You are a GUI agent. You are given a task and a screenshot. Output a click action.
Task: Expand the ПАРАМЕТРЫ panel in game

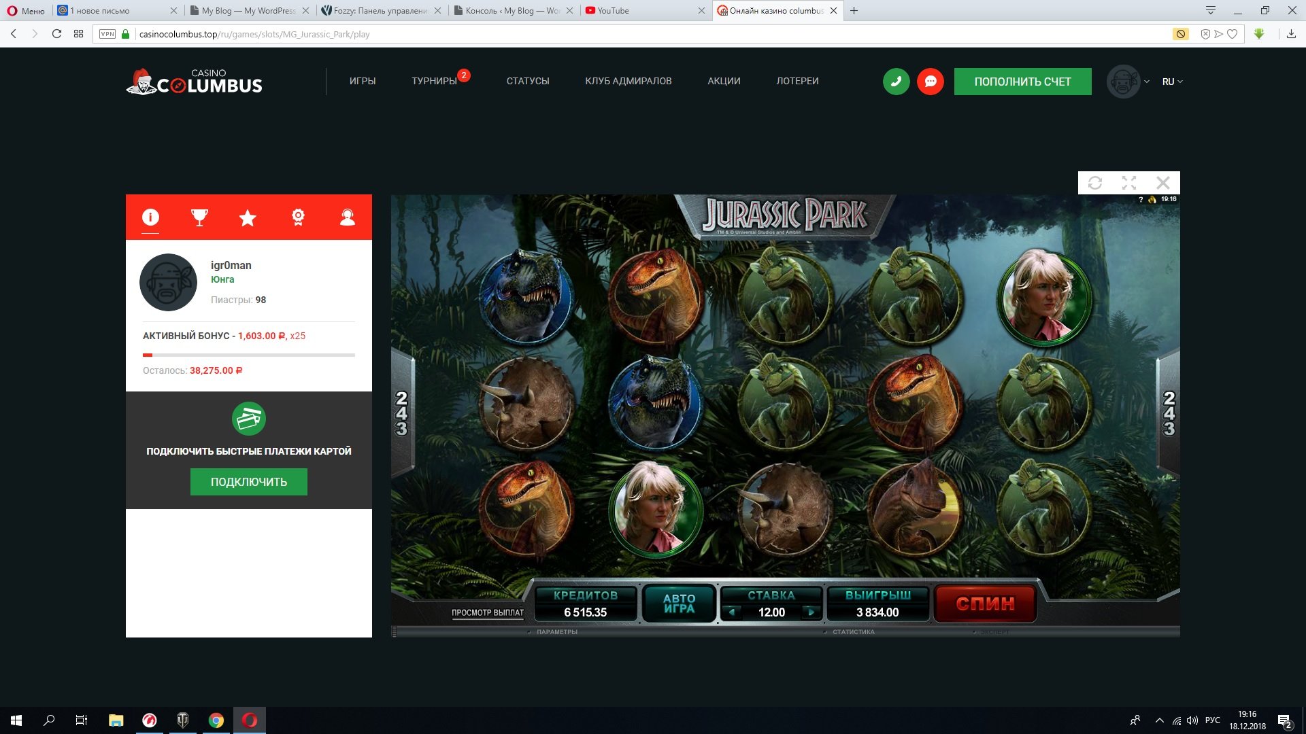click(x=556, y=632)
